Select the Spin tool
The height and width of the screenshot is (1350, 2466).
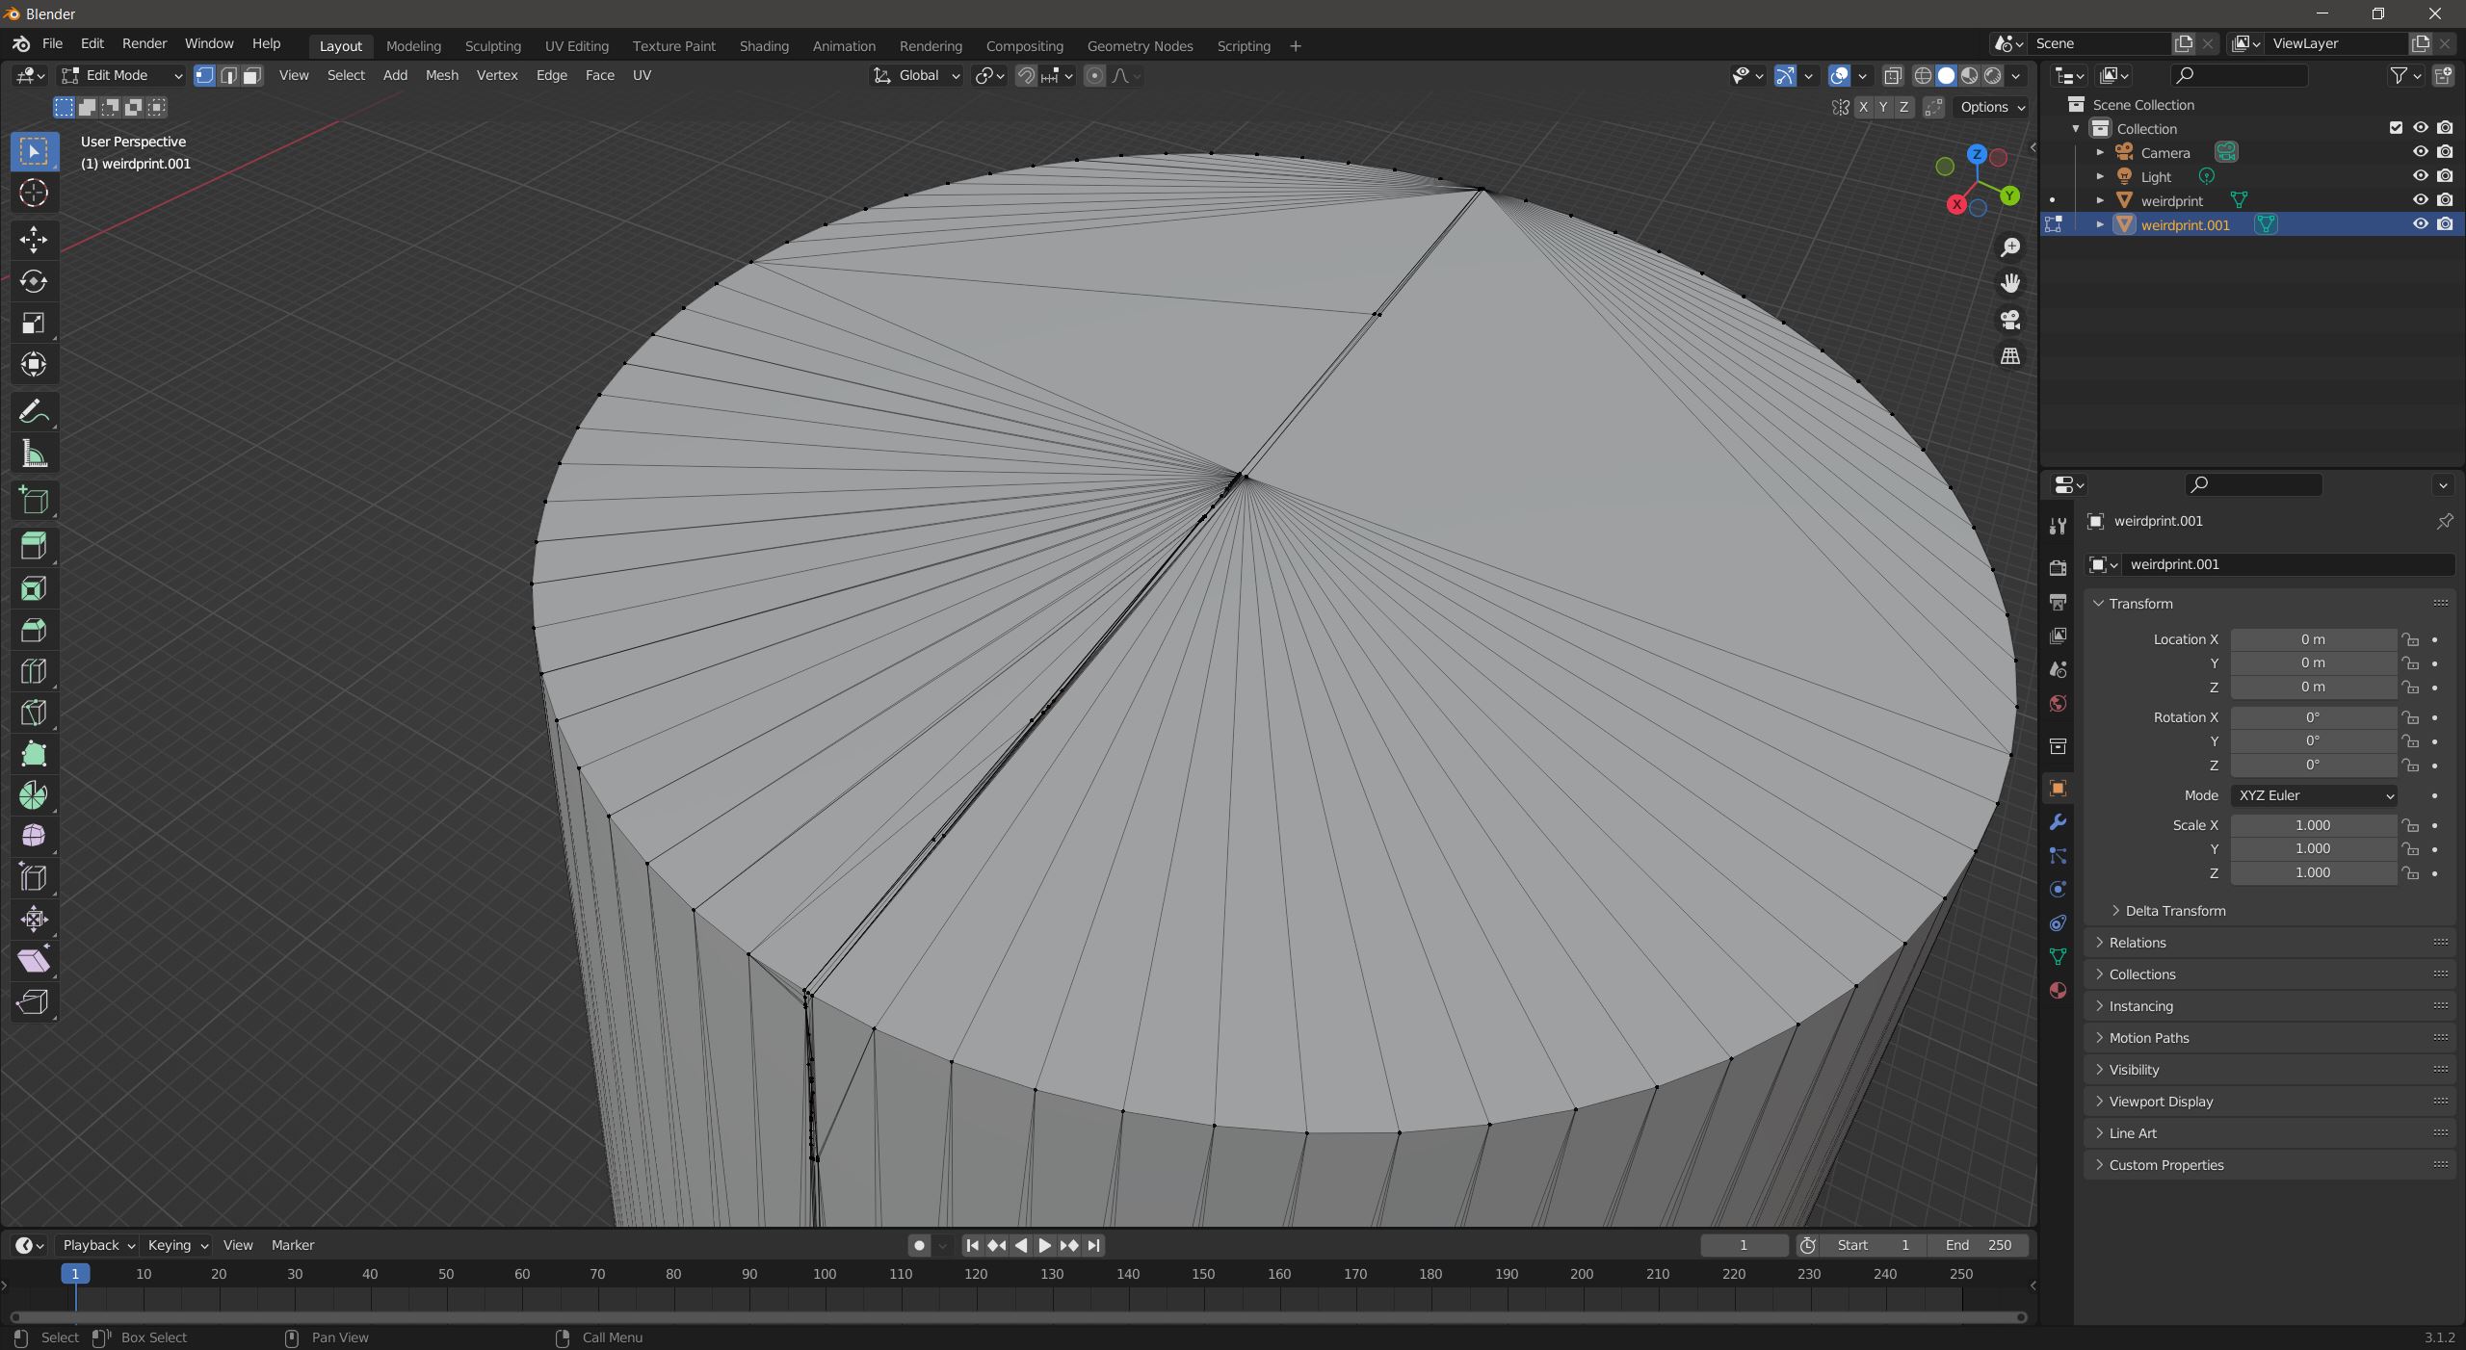[x=34, y=794]
